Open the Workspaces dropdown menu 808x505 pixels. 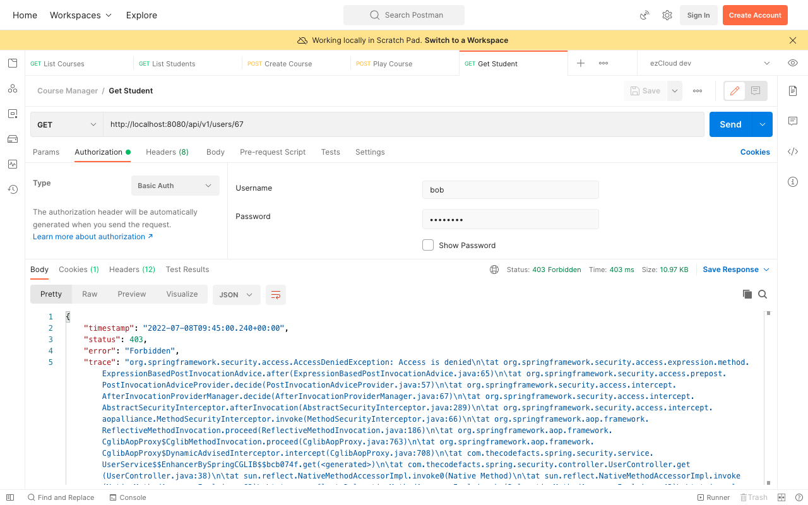(x=81, y=15)
